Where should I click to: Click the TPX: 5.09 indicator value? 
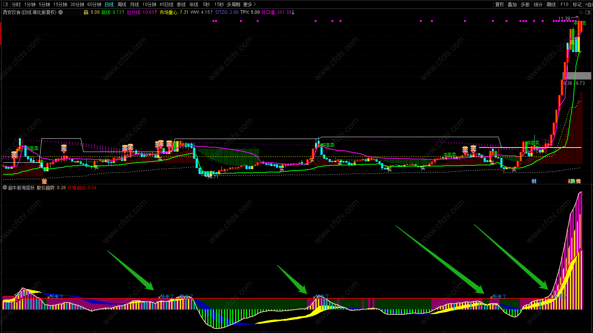[x=250, y=12]
